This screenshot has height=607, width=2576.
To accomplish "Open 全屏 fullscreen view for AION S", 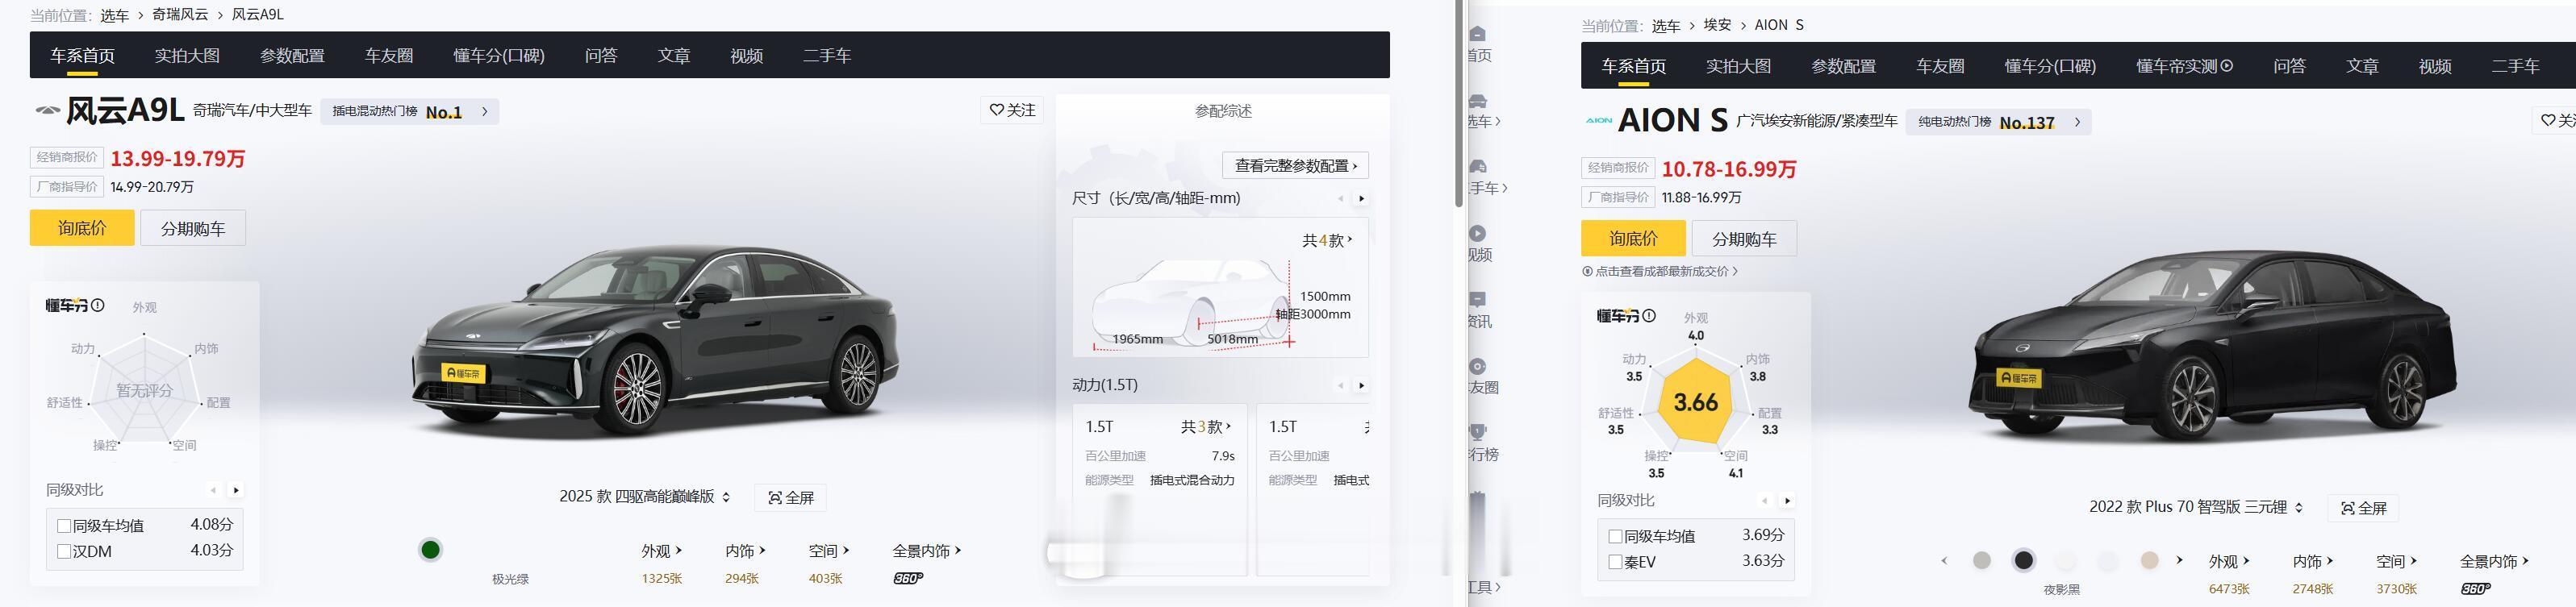I will click(x=2364, y=508).
